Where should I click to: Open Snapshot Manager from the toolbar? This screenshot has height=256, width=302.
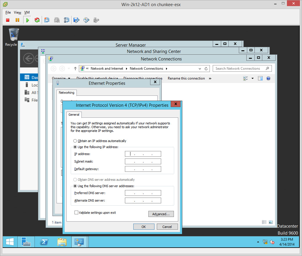click(x=66, y=20)
